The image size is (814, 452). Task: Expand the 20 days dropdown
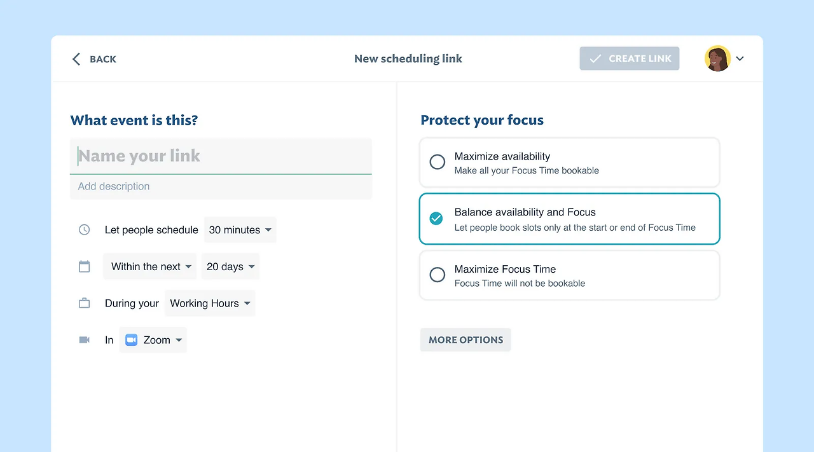tap(230, 266)
